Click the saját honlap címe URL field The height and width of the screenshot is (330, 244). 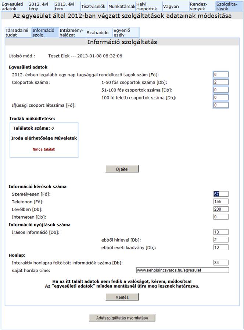click(183, 270)
